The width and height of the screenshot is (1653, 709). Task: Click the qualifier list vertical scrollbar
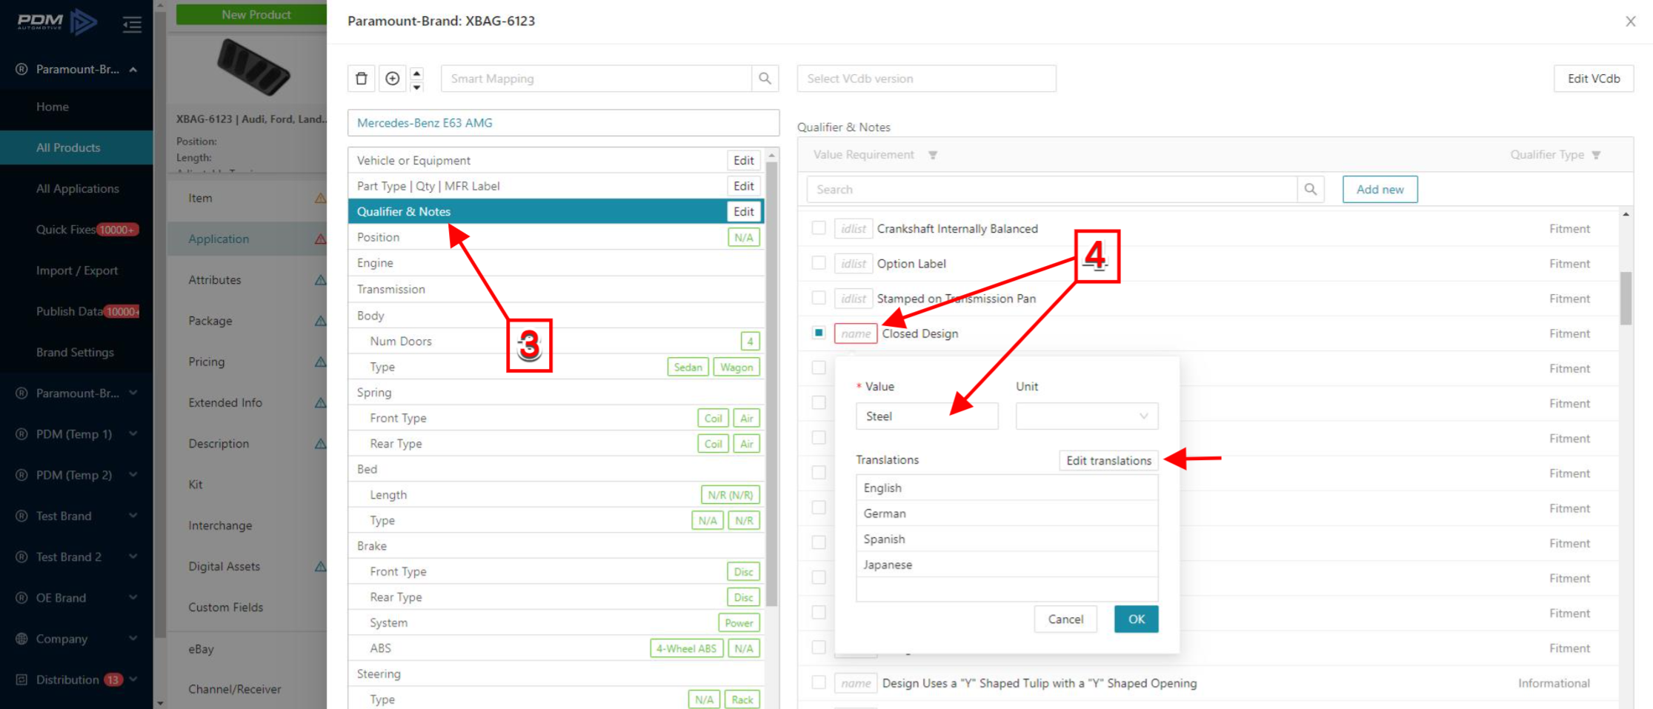point(1626,299)
